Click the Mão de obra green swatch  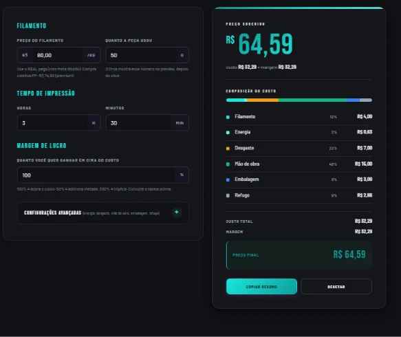point(228,164)
